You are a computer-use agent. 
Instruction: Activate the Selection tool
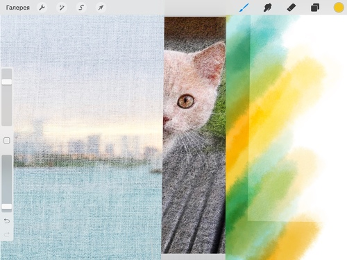point(81,8)
